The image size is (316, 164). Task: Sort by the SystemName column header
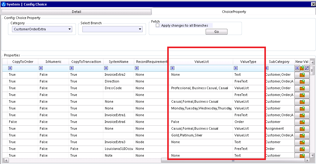tap(119, 62)
